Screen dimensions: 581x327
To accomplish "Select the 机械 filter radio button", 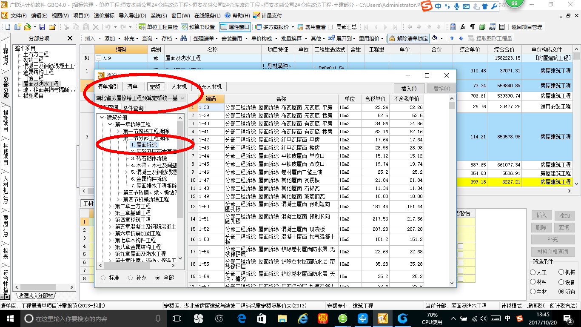I will (561, 272).
